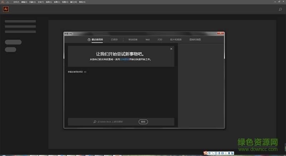
Task: Click the clock icon beside 最近使用项
Action: pos(89,39)
